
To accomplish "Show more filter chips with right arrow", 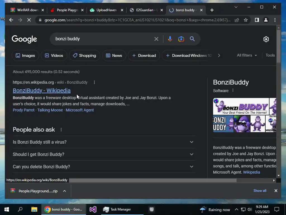I will 219,55.
